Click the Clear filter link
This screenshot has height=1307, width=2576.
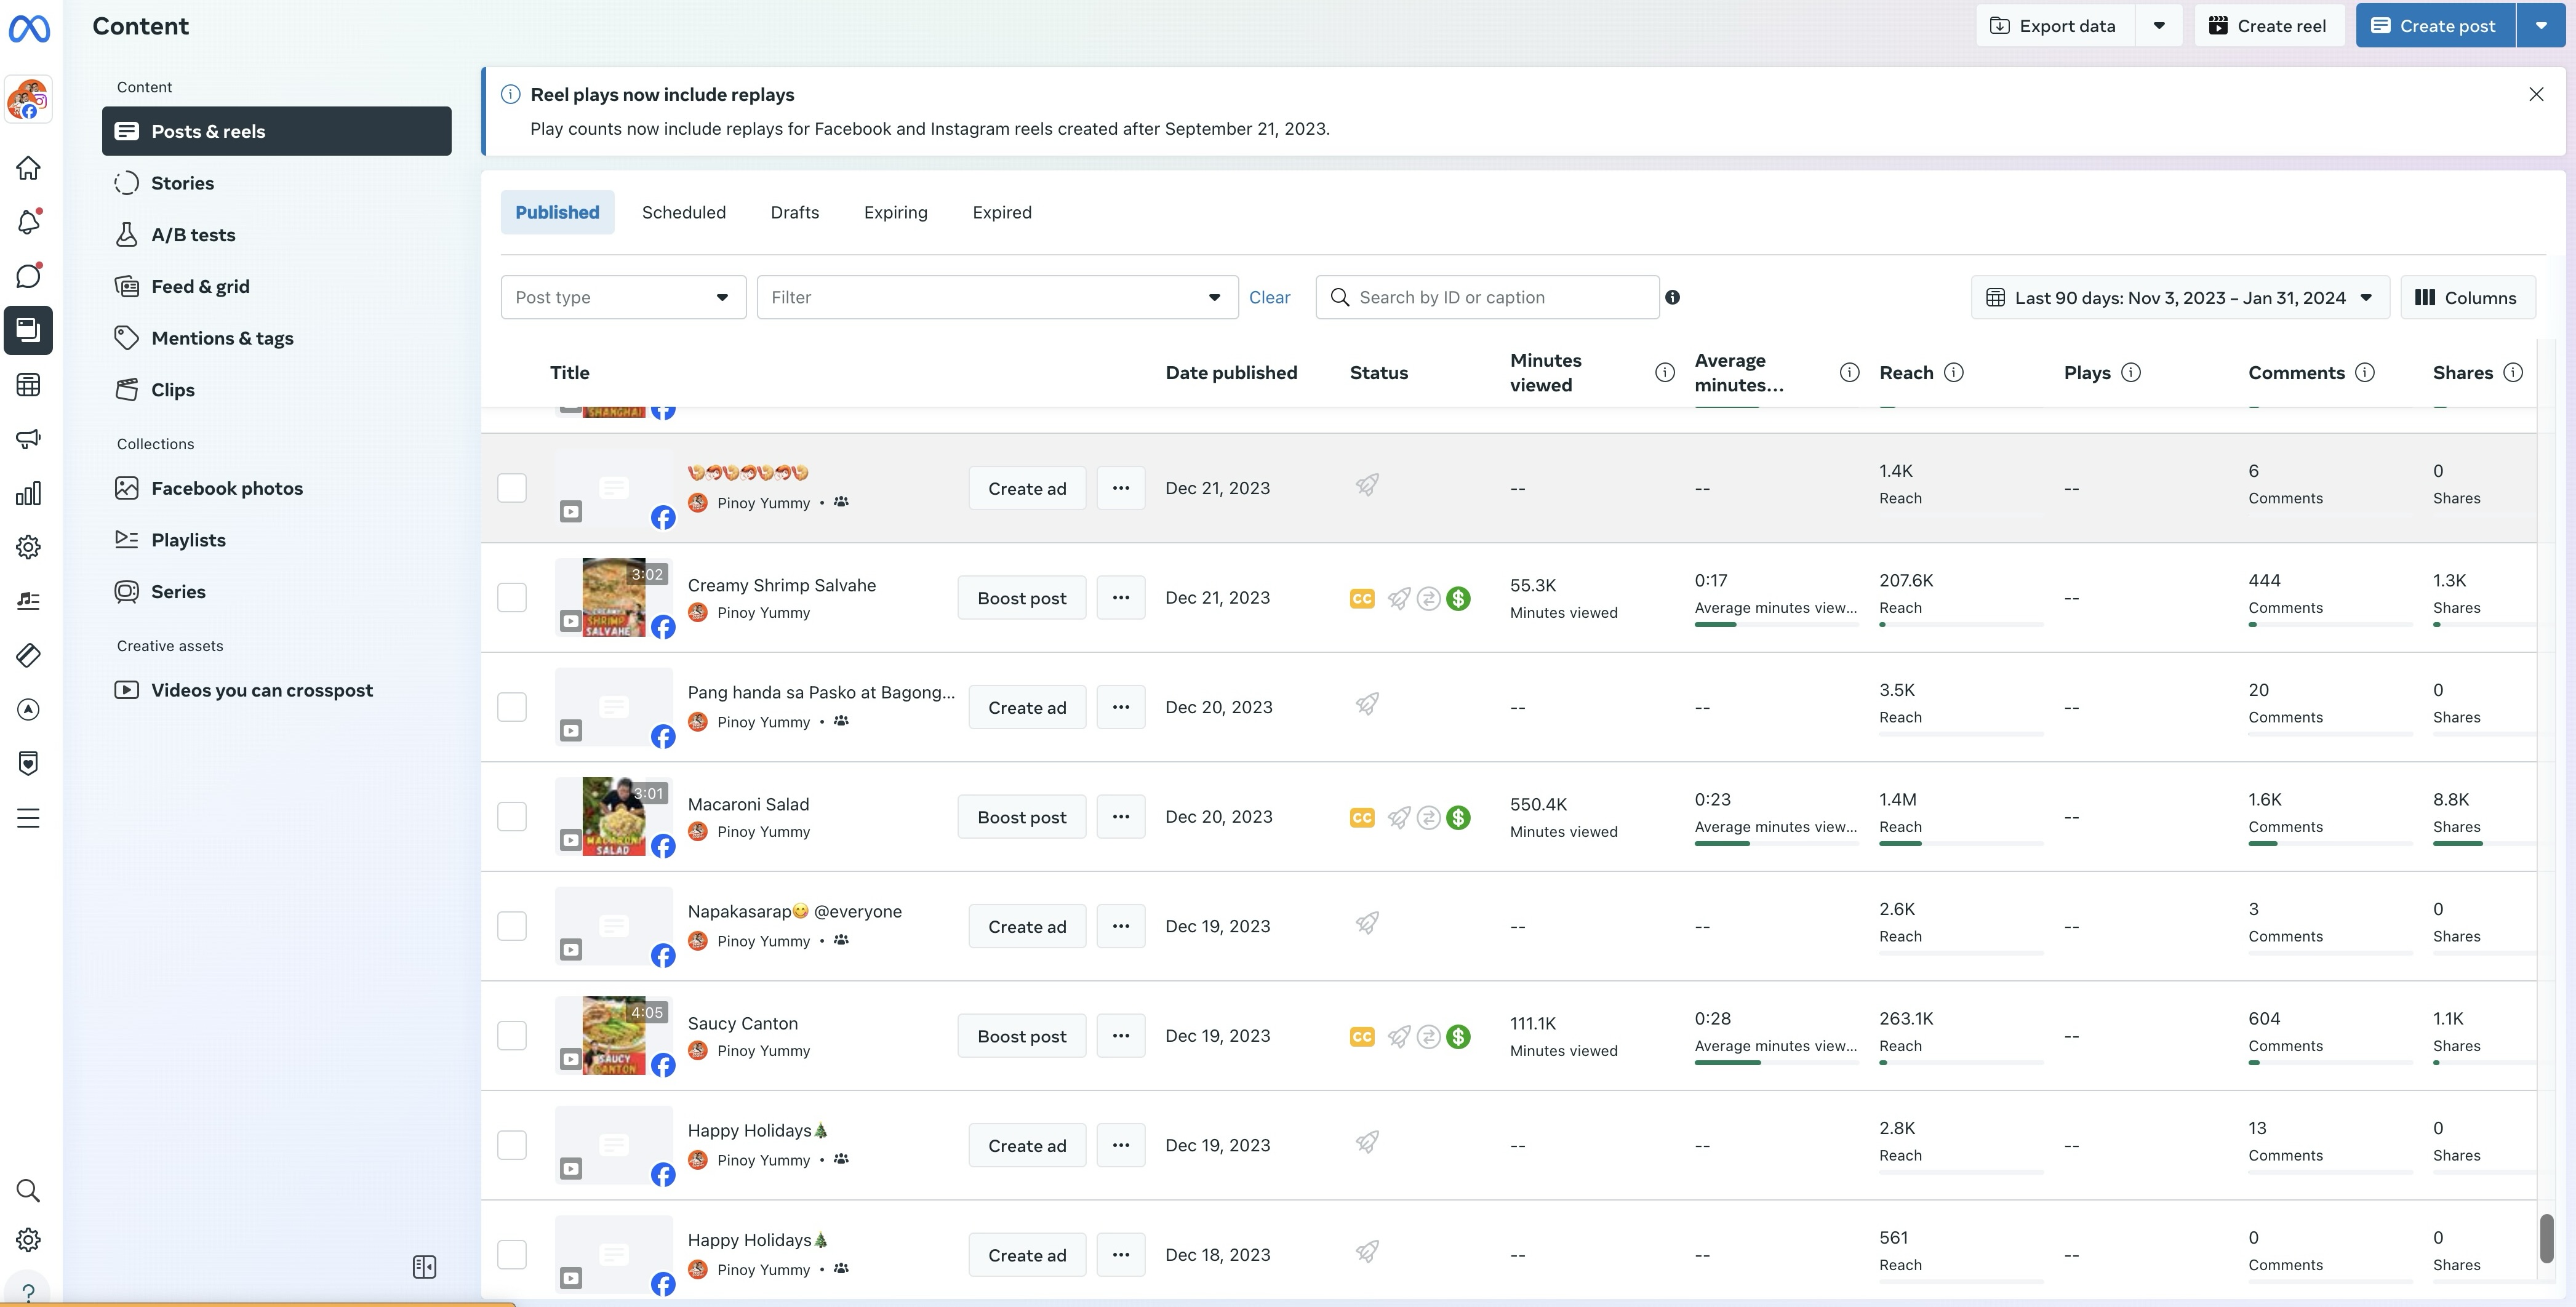[1269, 297]
